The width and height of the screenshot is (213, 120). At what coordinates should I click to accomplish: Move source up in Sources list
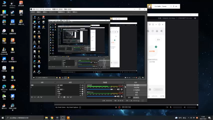pyautogui.click(x=68, y=97)
